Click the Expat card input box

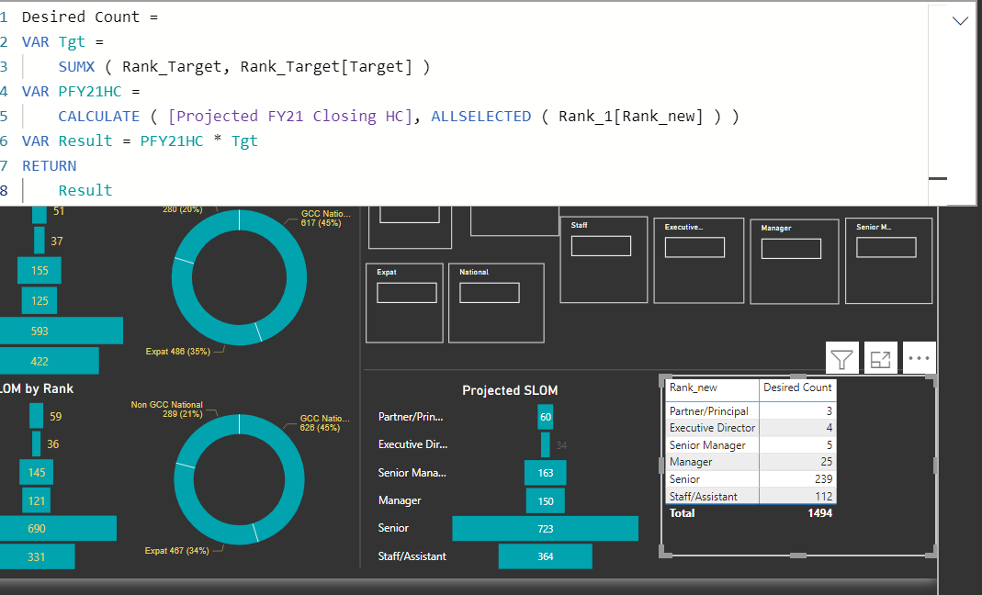[407, 293]
